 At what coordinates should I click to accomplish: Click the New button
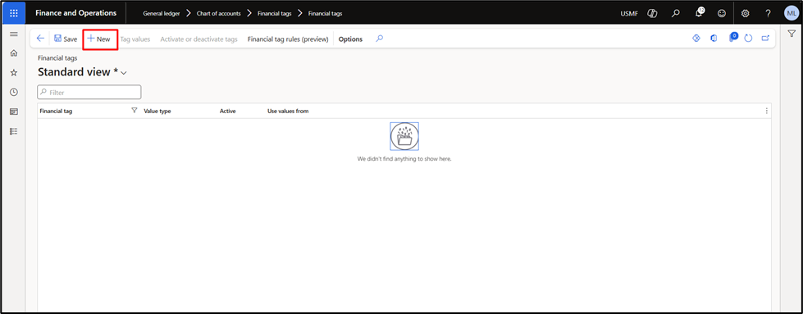(99, 39)
